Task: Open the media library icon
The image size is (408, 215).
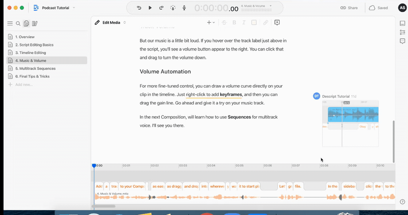Action: [35, 23]
